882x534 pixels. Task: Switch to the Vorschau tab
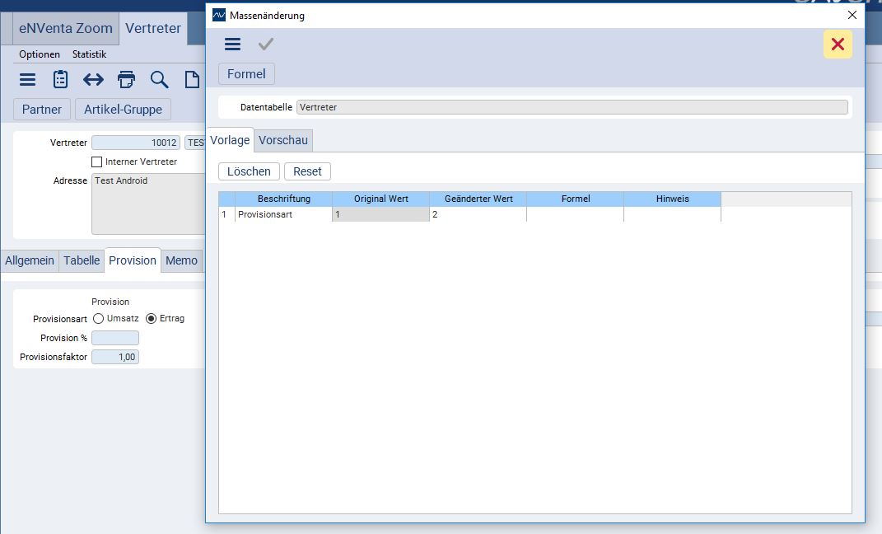(x=282, y=140)
